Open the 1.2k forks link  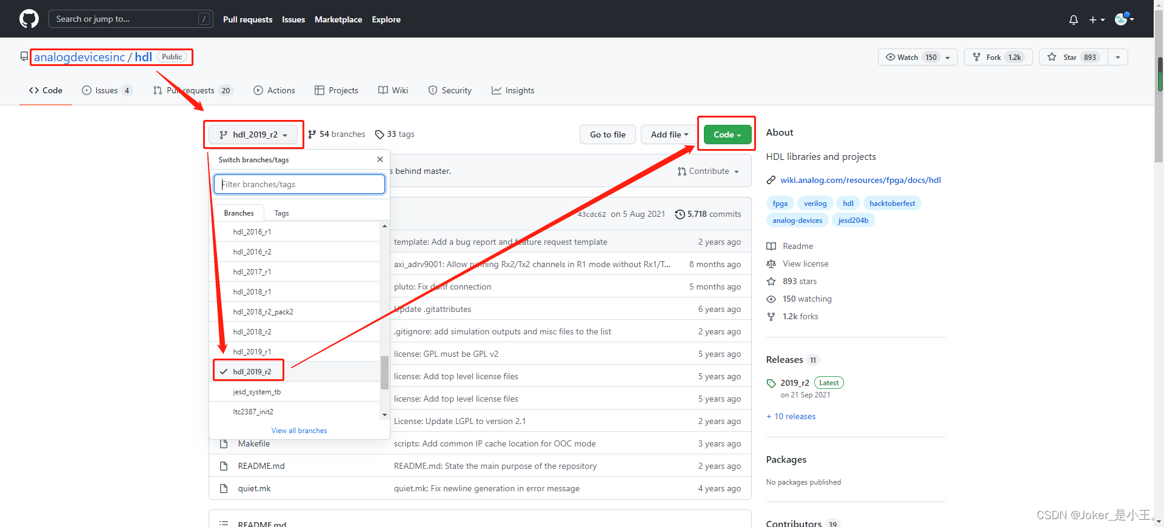pyautogui.click(x=792, y=316)
